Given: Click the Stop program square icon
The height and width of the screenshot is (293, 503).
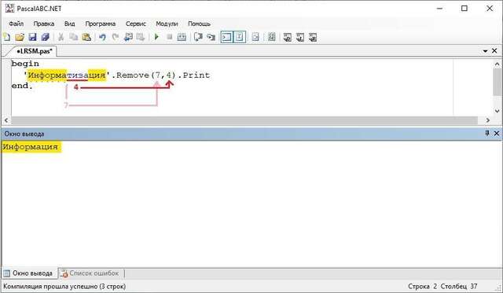Looking at the screenshot, I should point(170,37).
